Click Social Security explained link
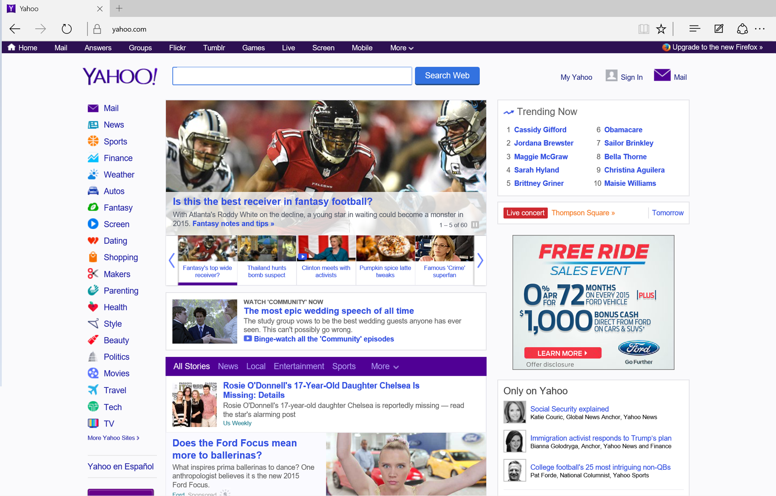 click(x=569, y=409)
